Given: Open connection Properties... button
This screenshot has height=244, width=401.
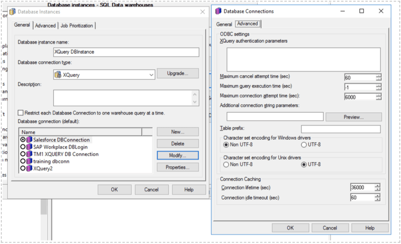Looking at the screenshot, I should click(178, 167).
